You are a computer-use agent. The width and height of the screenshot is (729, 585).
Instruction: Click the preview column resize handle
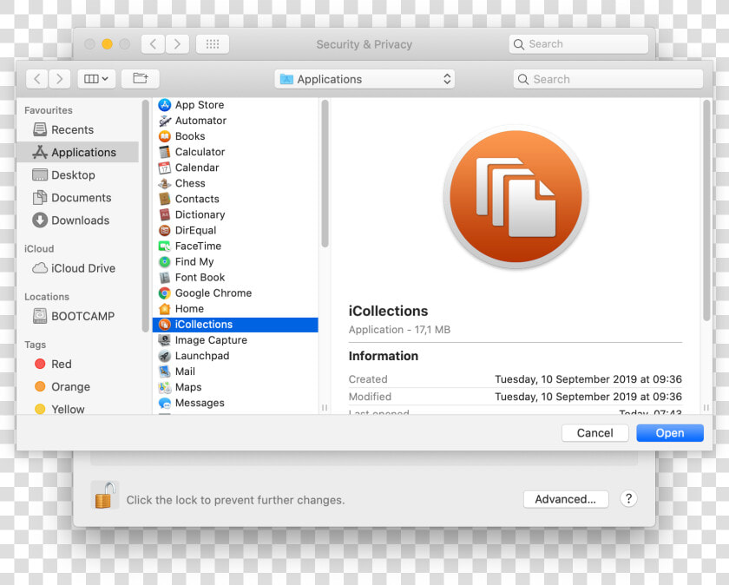(706, 408)
